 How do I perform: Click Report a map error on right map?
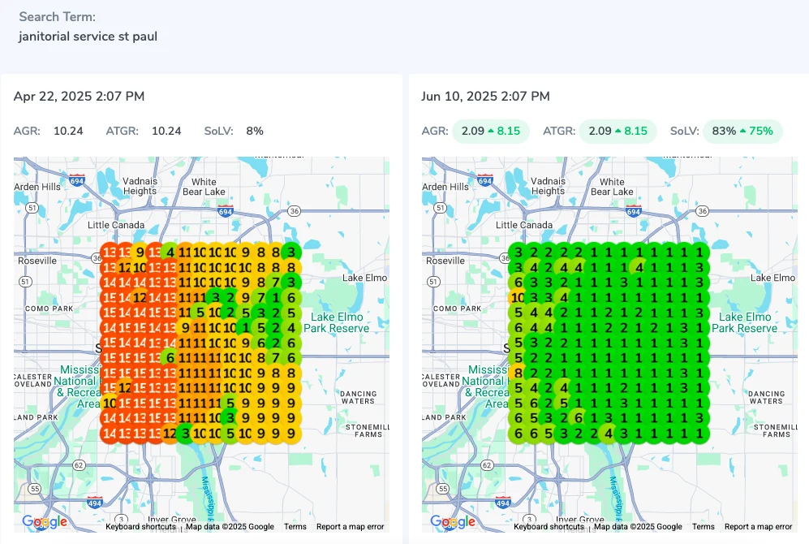(x=759, y=526)
